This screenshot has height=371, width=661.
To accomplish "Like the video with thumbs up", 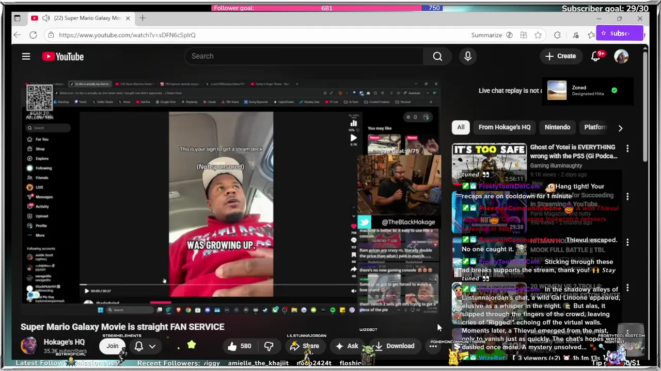I will [x=239, y=346].
